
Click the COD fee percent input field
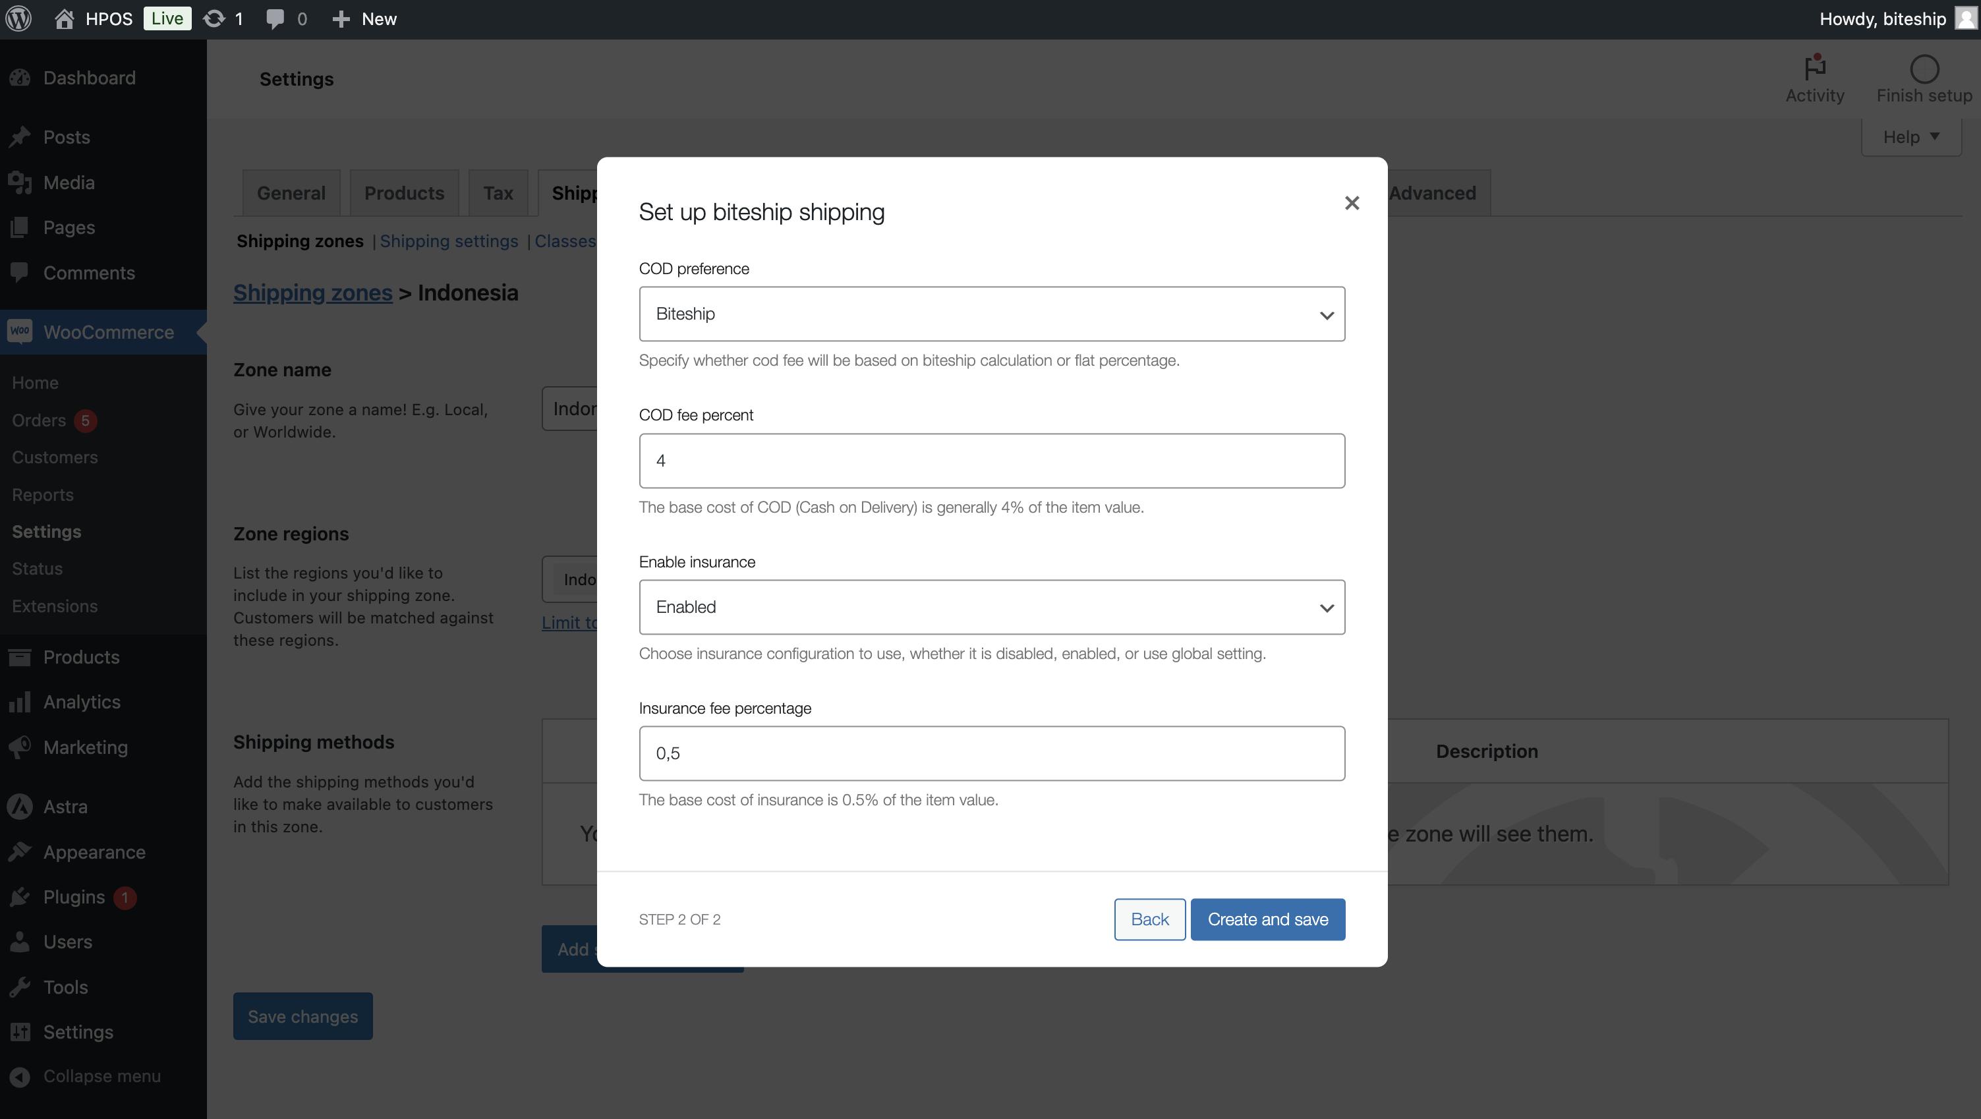pos(992,461)
